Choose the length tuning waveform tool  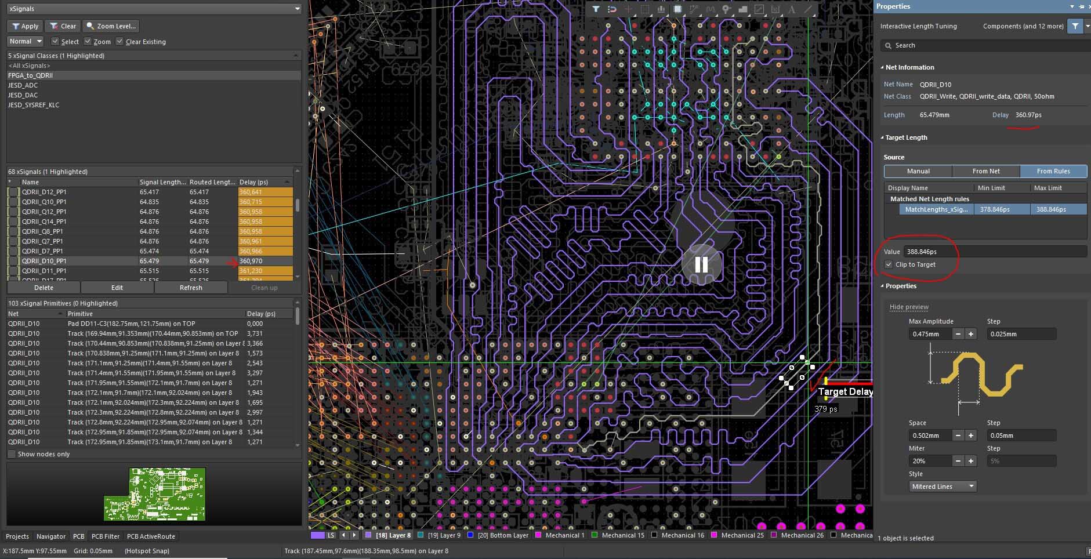coord(711,9)
